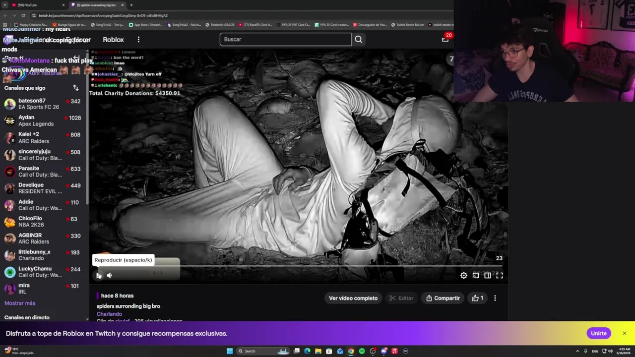Open the three-dot menu beside Roblox

(138, 40)
